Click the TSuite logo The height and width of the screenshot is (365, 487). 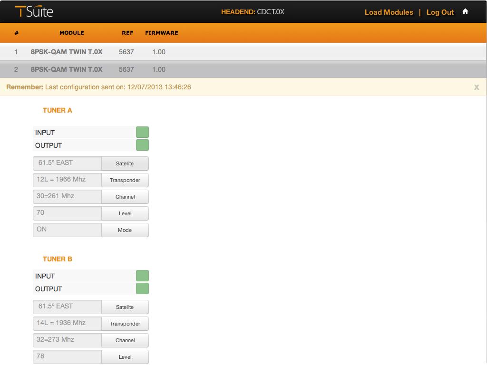click(x=34, y=11)
